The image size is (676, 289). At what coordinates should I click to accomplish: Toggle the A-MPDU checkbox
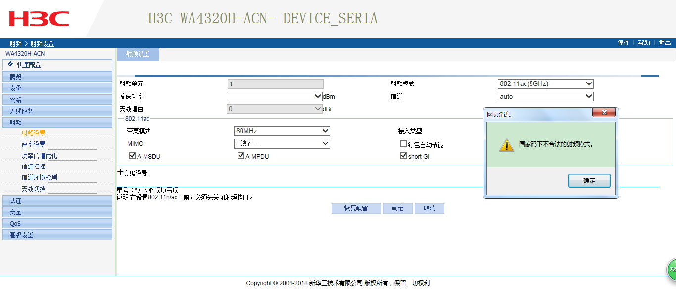[x=241, y=156]
